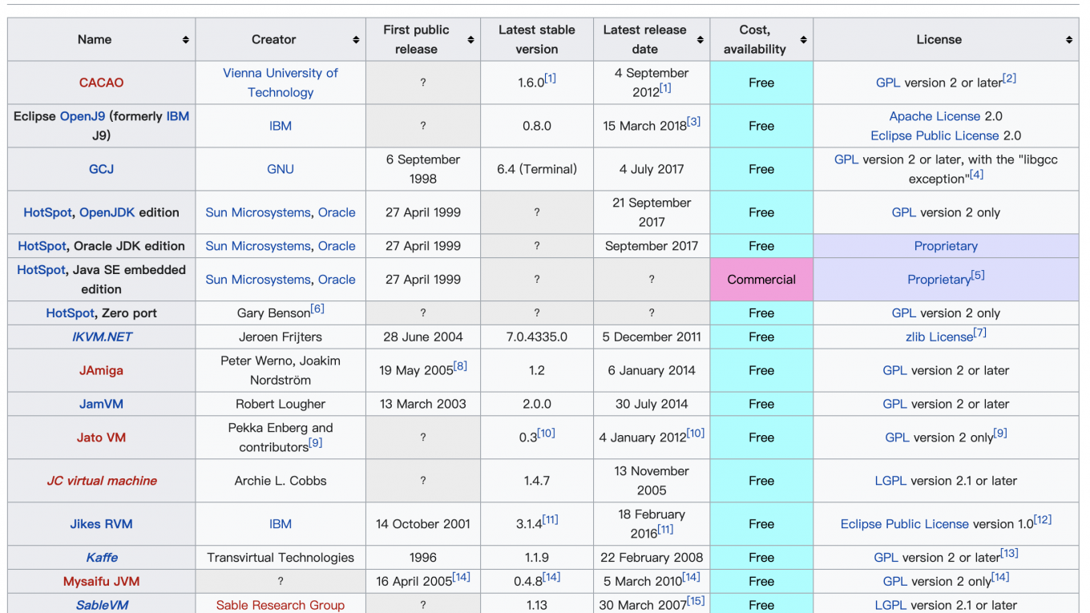Sort by Cost, availability arrows
The height and width of the screenshot is (613, 1090).
803,40
